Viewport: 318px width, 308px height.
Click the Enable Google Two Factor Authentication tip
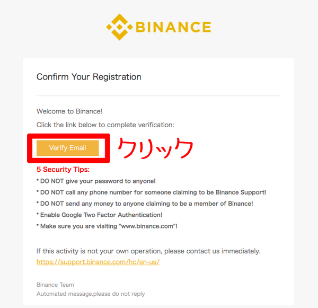click(100, 215)
